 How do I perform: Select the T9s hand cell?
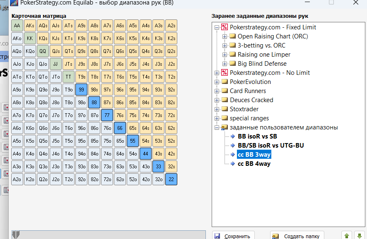[82, 76]
